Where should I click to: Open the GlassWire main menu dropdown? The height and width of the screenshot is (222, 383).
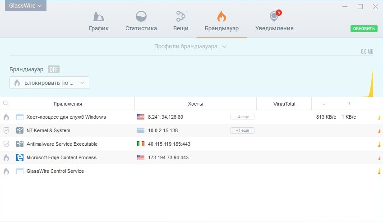[26, 6]
